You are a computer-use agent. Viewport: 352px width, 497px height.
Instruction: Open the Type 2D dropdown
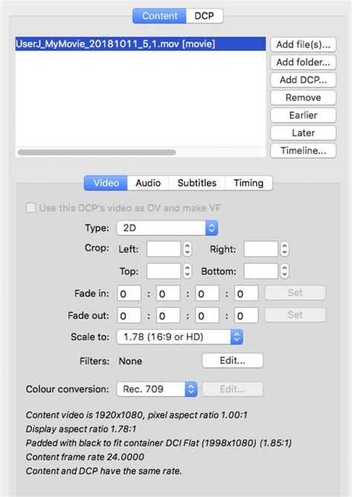[167, 228]
